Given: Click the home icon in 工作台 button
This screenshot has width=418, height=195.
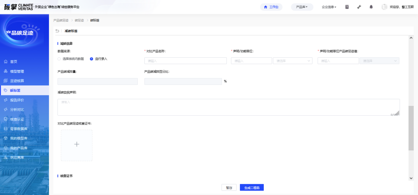Looking at the screenshot, I should click(x=265, y=7).
